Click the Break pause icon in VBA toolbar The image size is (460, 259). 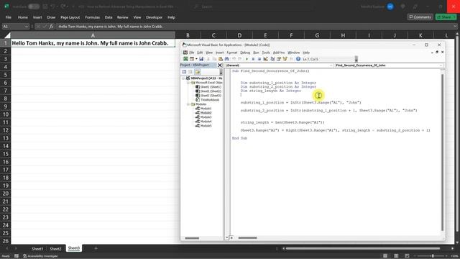coord(253,59)
